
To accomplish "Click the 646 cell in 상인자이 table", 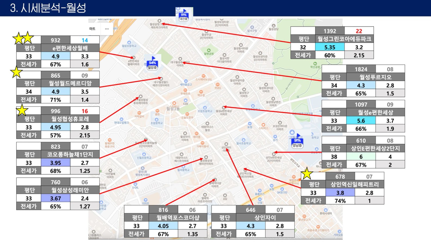I will (251, 210).
